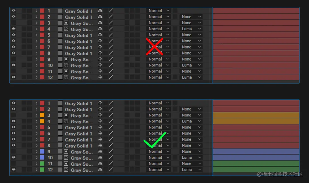Hide layer 1 via eye in all-red timeline
The width and height of the screenshot is (309, 183).
pos(13,11)
